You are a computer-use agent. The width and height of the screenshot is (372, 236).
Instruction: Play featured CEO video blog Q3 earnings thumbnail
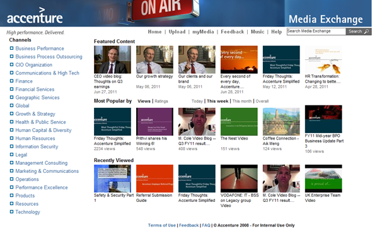pyautogui.click(x=112, y=59)
